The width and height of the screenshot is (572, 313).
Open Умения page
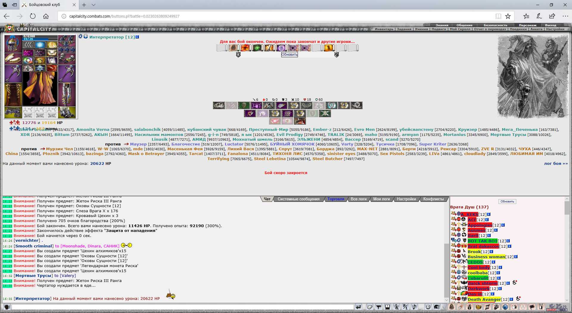421,29
